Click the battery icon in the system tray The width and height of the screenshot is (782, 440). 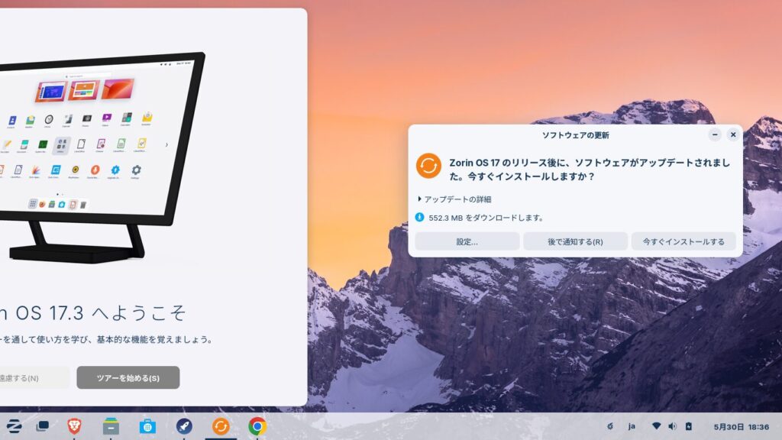tap(688, 426)
